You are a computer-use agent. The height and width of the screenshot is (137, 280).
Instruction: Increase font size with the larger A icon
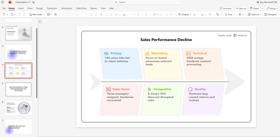click(91, 14)
